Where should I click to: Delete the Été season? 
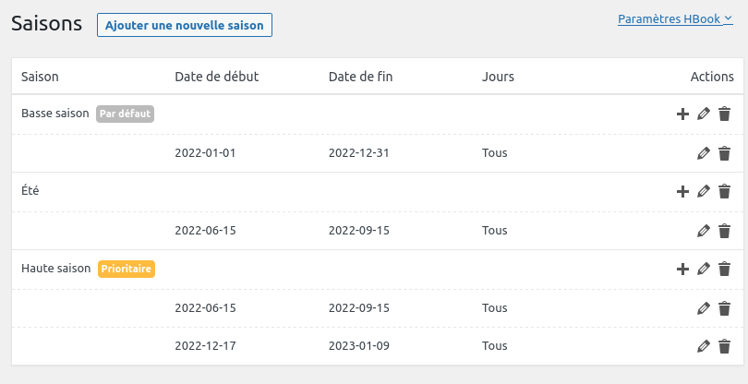point(725,191)
